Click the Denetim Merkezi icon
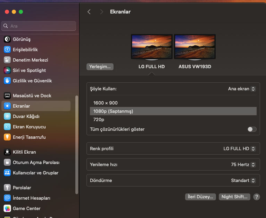266x218 pixels. 7,60
